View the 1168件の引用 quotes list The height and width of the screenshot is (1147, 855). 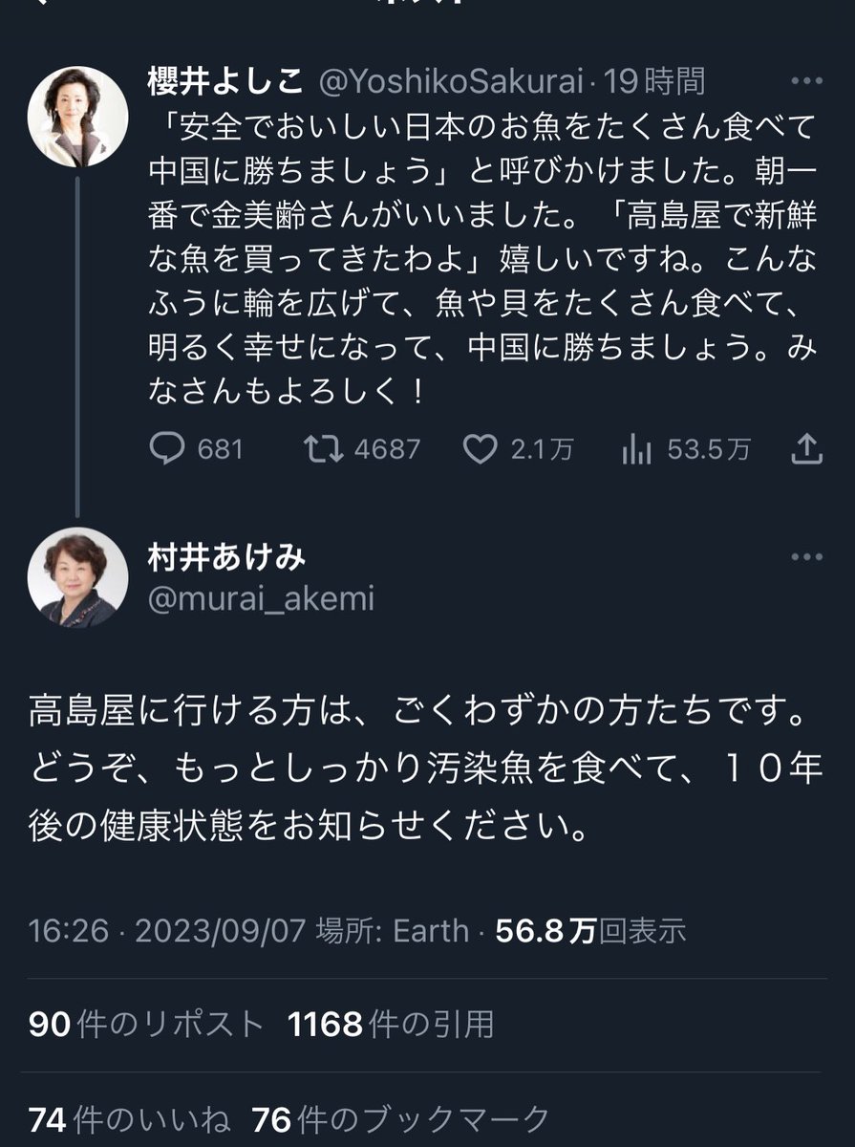click(x=391, y=1025)
